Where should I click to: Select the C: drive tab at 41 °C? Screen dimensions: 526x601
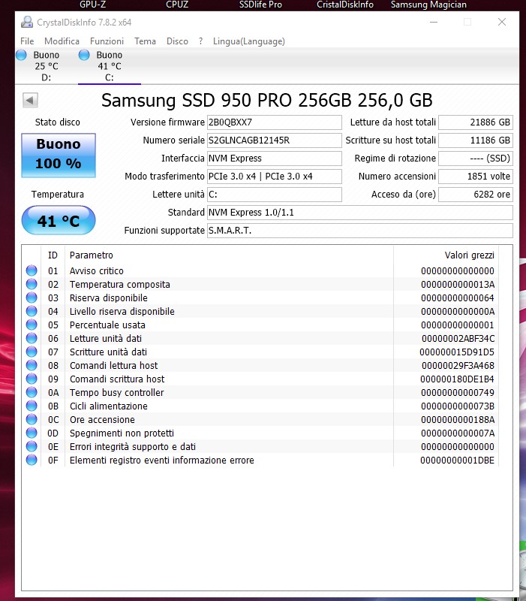[109, 66]
